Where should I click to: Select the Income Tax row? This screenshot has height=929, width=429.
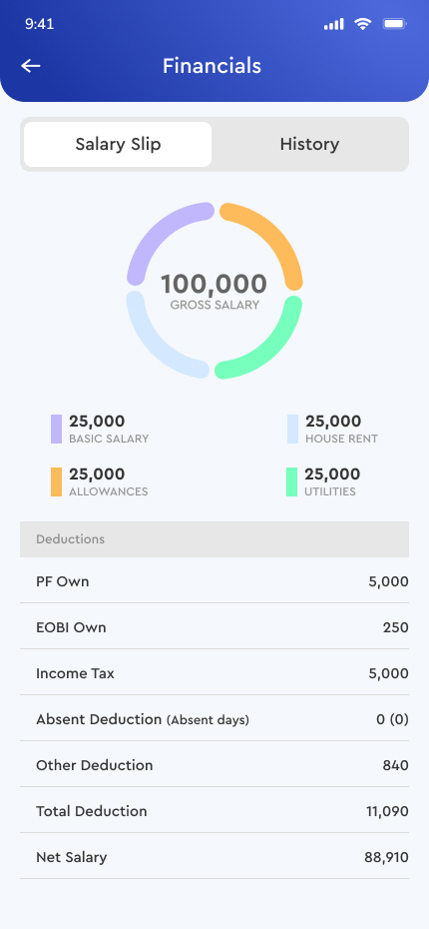pyautogui.click(x=214, y=672)
